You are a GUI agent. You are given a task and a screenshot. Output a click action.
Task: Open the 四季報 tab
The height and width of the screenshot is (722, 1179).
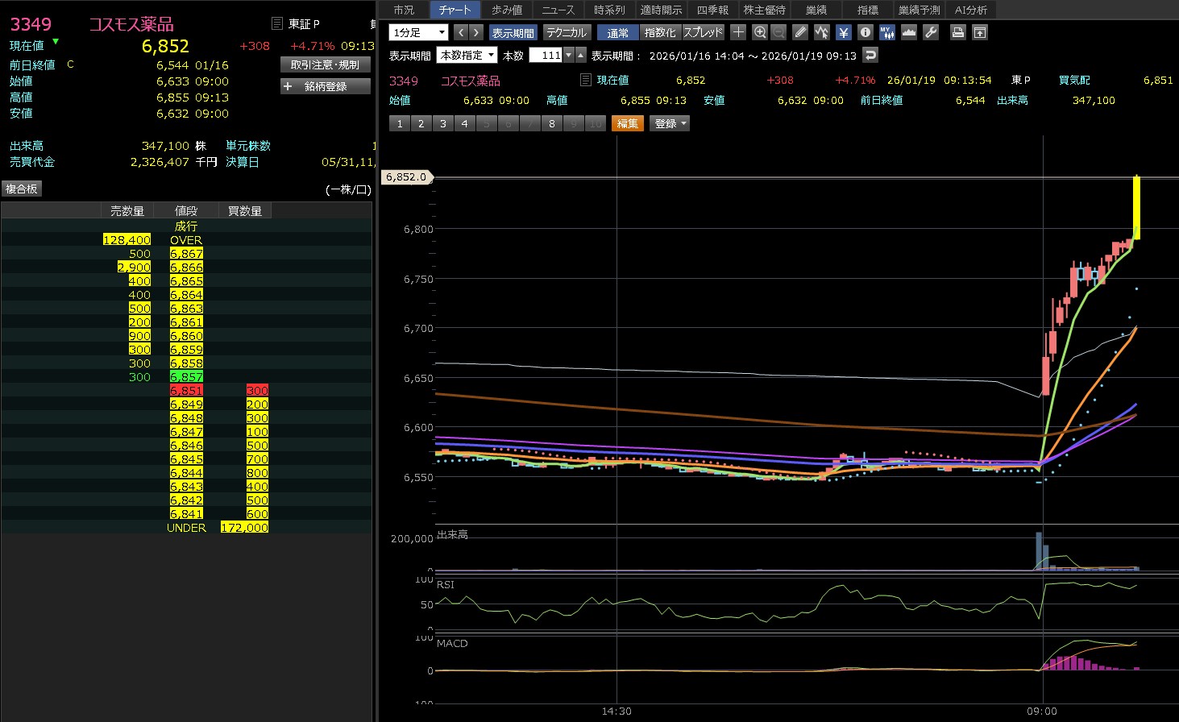tap(712, 10)
